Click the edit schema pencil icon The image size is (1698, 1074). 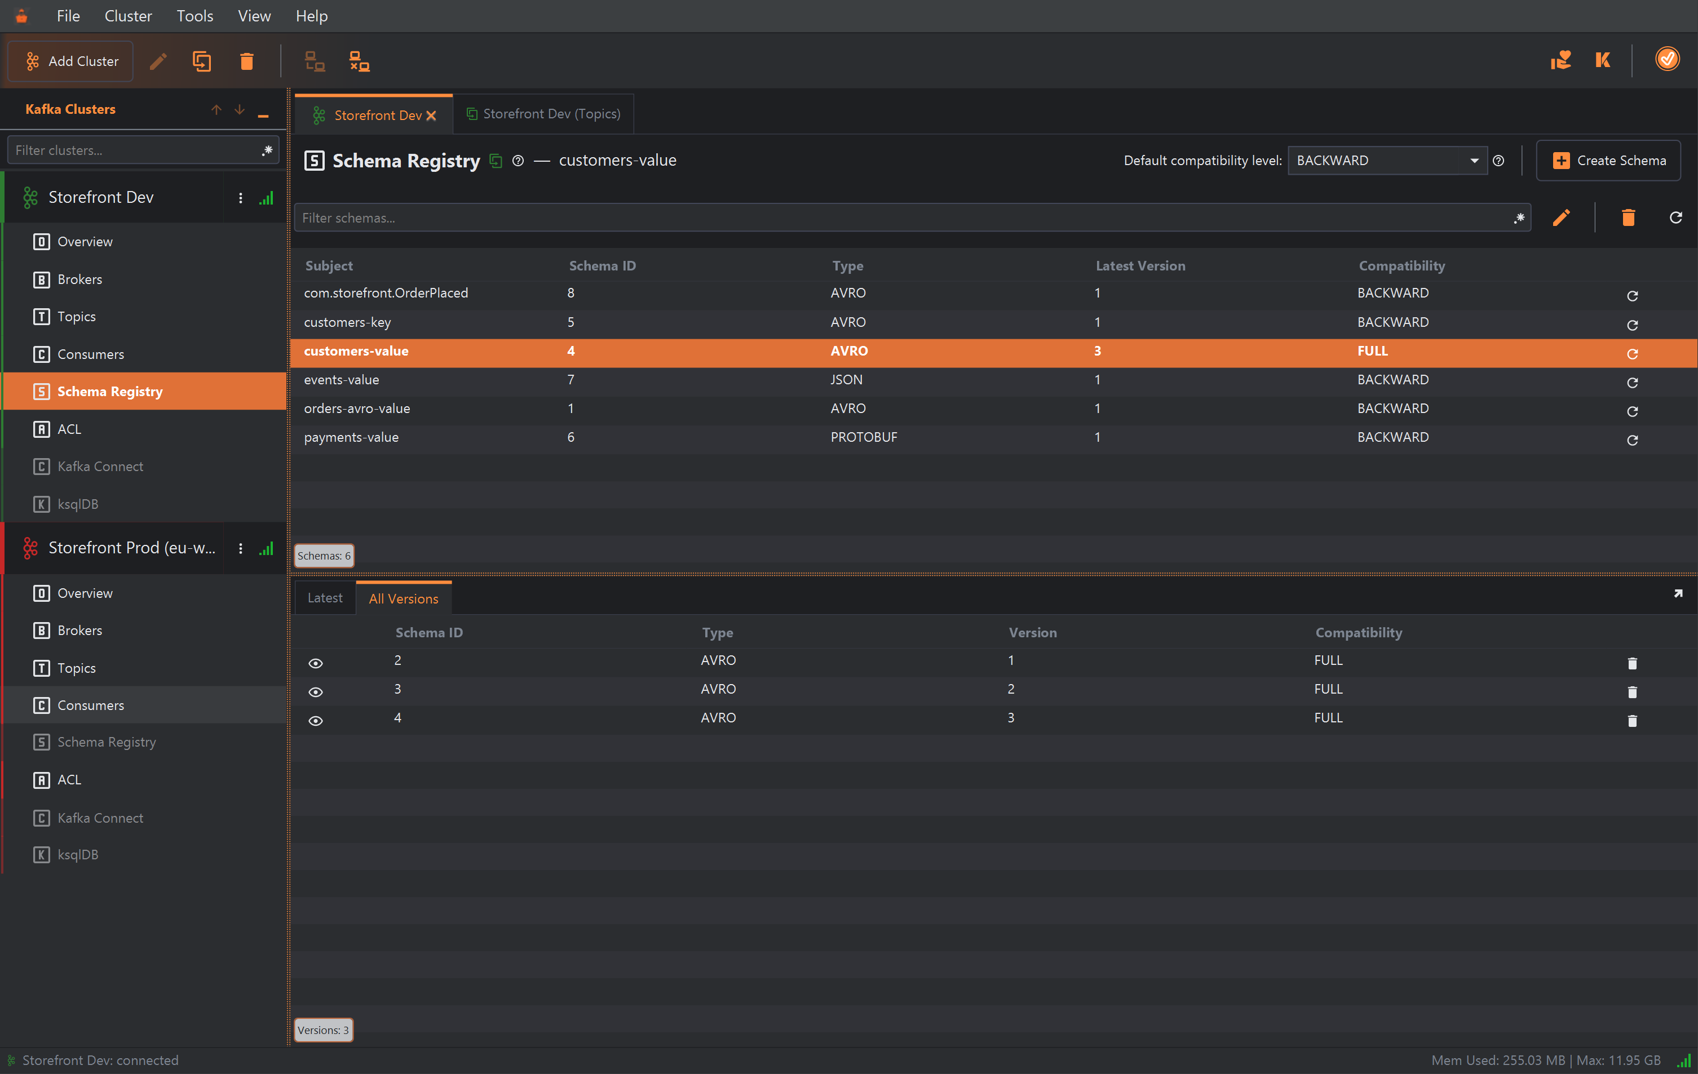click(x=1561, y=218)
